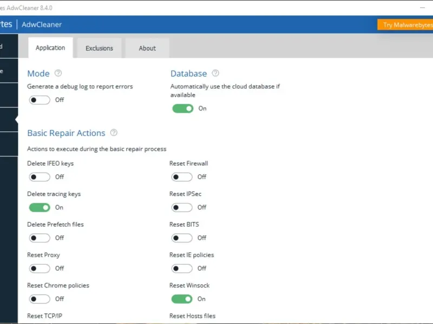
Task: Open help for Basic Repair Actions
Action: click(x=114, y=133)
